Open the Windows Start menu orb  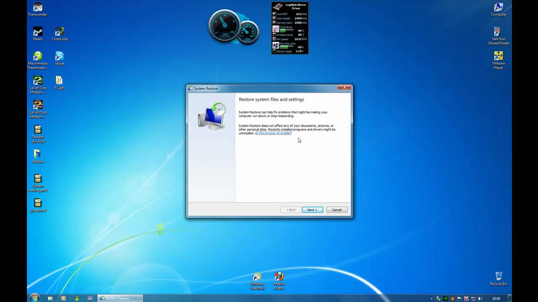coord(34,297)
